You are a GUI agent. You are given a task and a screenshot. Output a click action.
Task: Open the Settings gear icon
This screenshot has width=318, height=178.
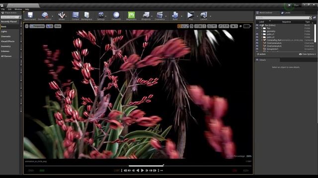click(x=101, y=15)
